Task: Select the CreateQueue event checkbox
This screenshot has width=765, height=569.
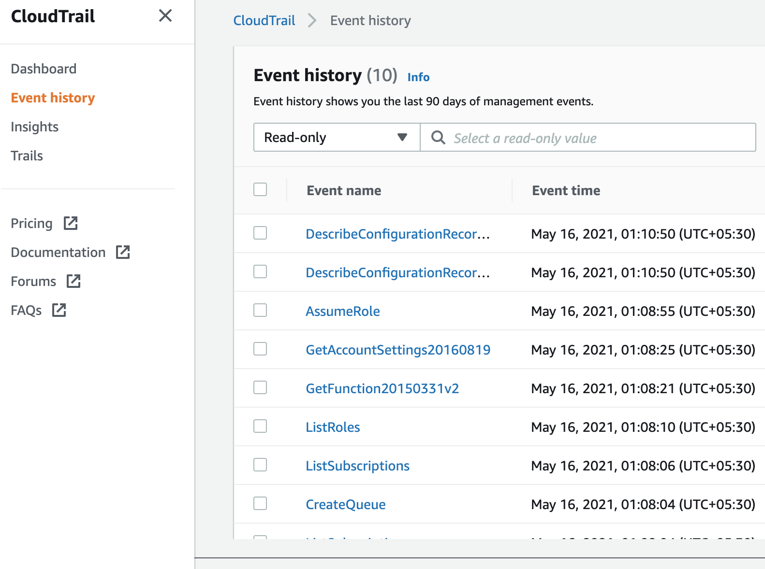Action: [x=260, y=503]
